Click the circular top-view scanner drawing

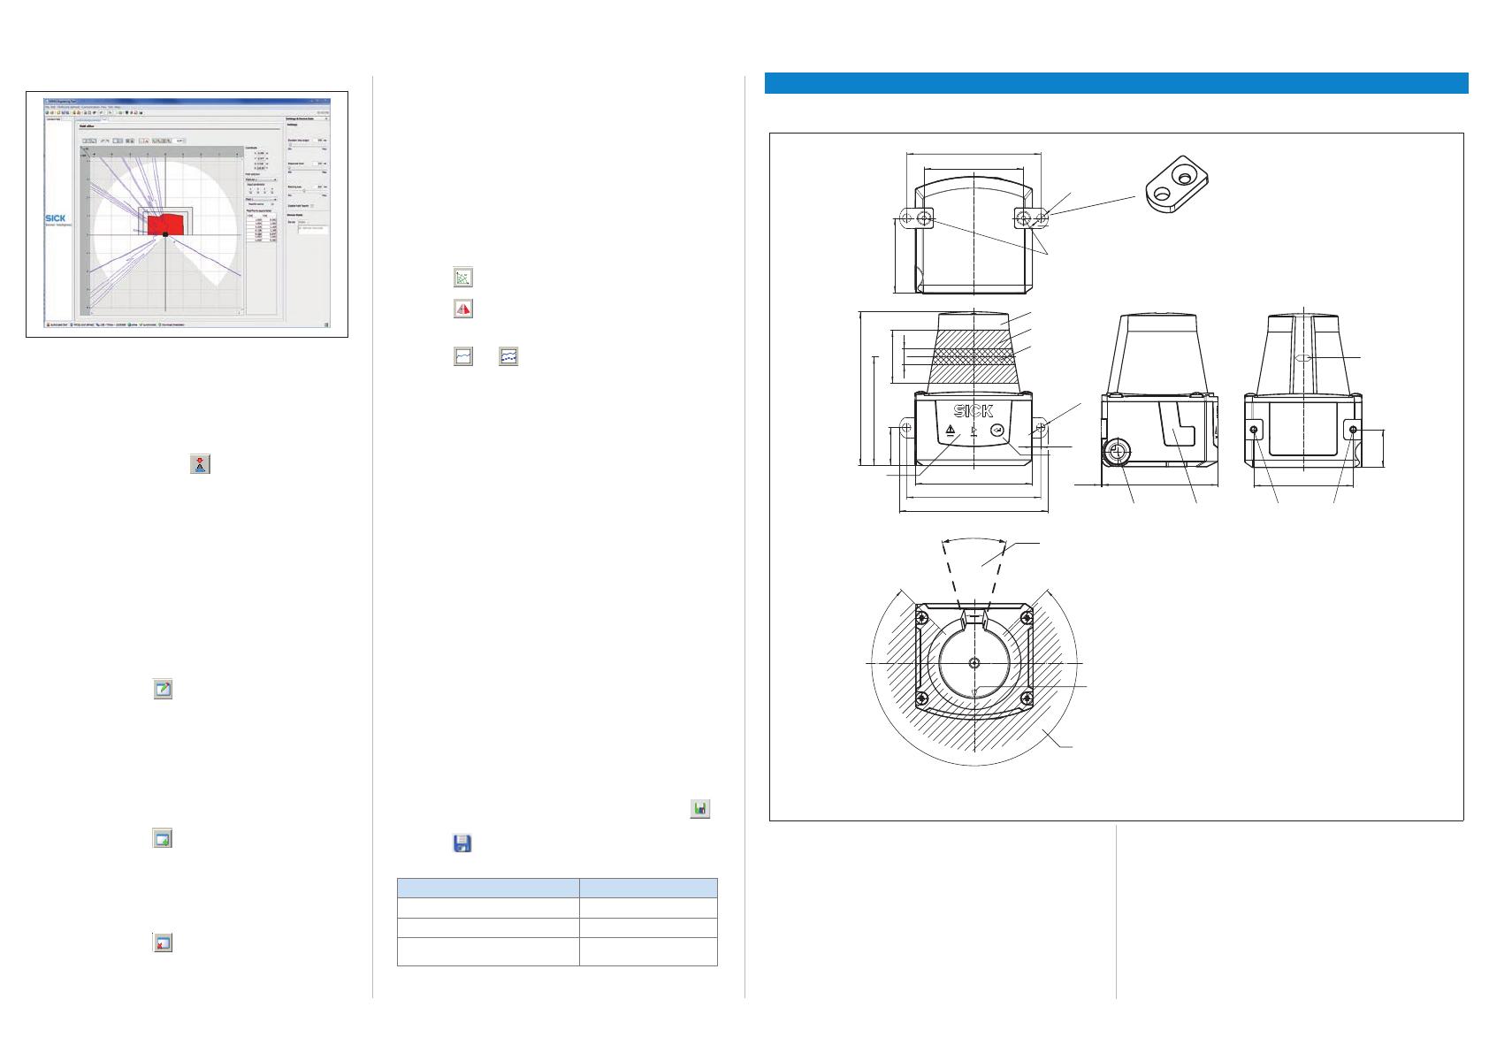[x=974, y=662]
